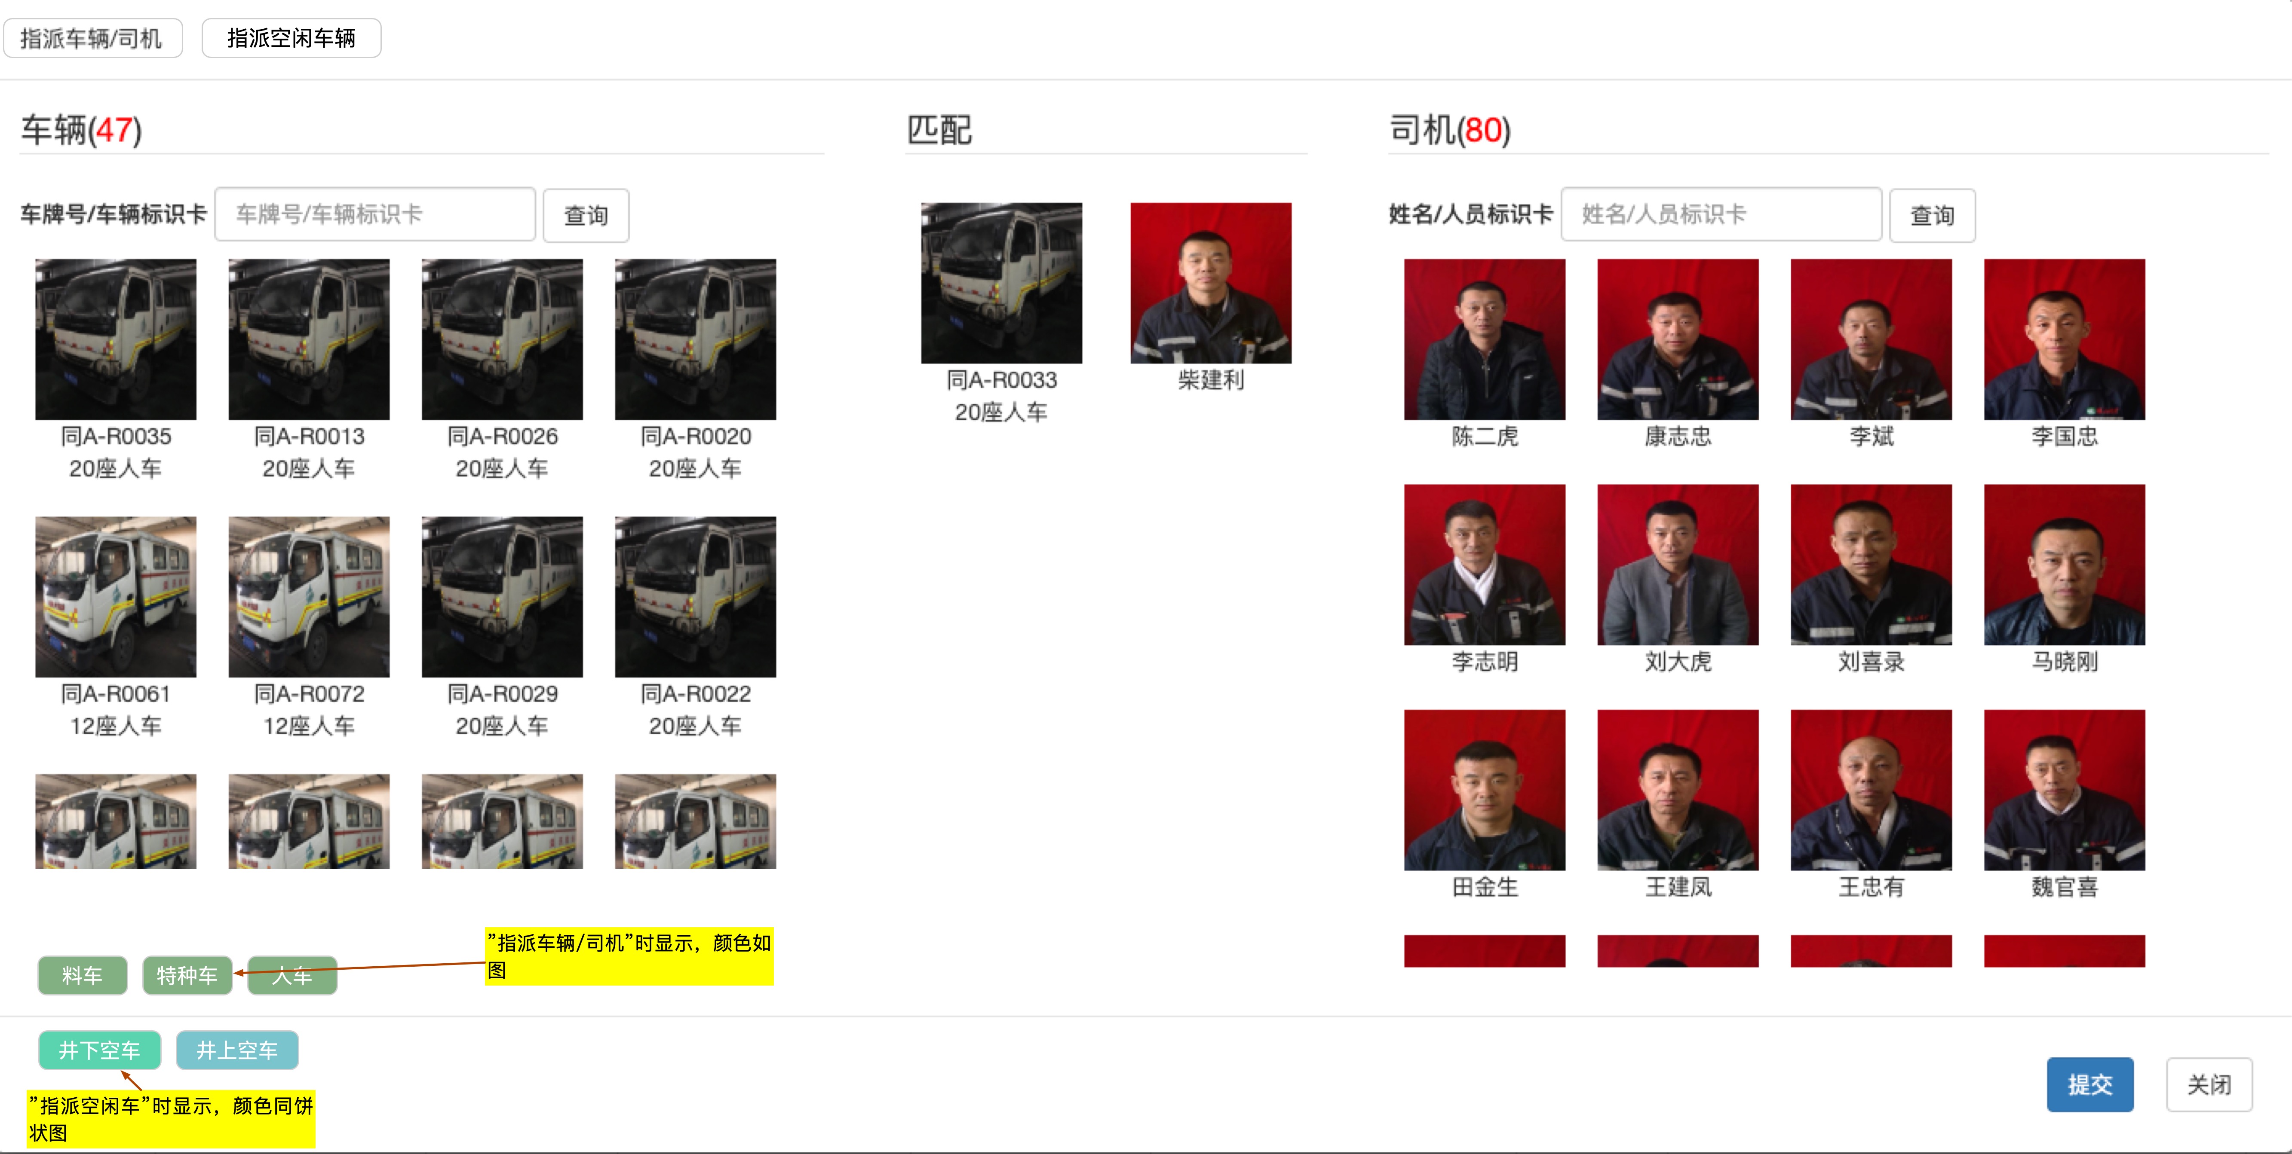2292x1154 pixels.
Task: Select driver 魏官喜 photo
Action: tap(2064, 790)
